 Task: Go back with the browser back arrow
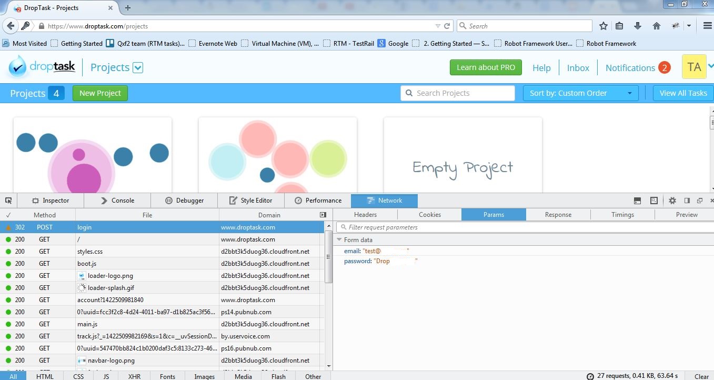click(x=11, y=26)
